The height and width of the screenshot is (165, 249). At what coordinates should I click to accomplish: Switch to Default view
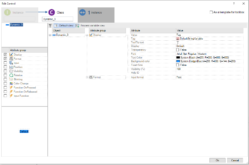64,26
